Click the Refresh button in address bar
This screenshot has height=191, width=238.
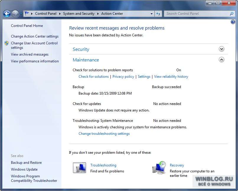click(x=158, y=14)
